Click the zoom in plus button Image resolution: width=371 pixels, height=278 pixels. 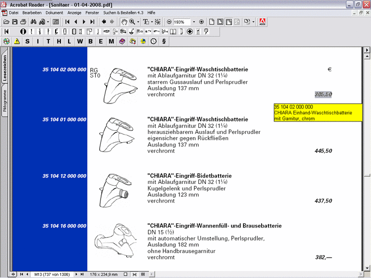click(201, 22)
